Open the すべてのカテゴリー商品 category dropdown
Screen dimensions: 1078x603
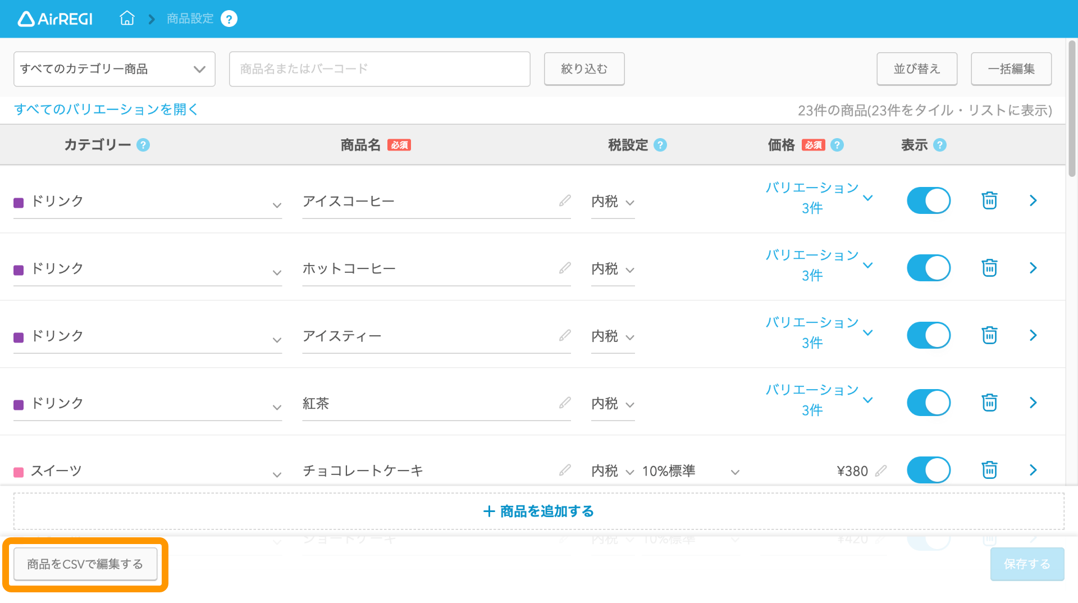click(114, 68)
